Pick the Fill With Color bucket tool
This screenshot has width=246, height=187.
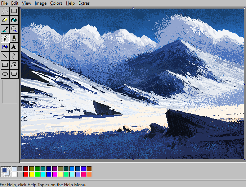(14, 20)
